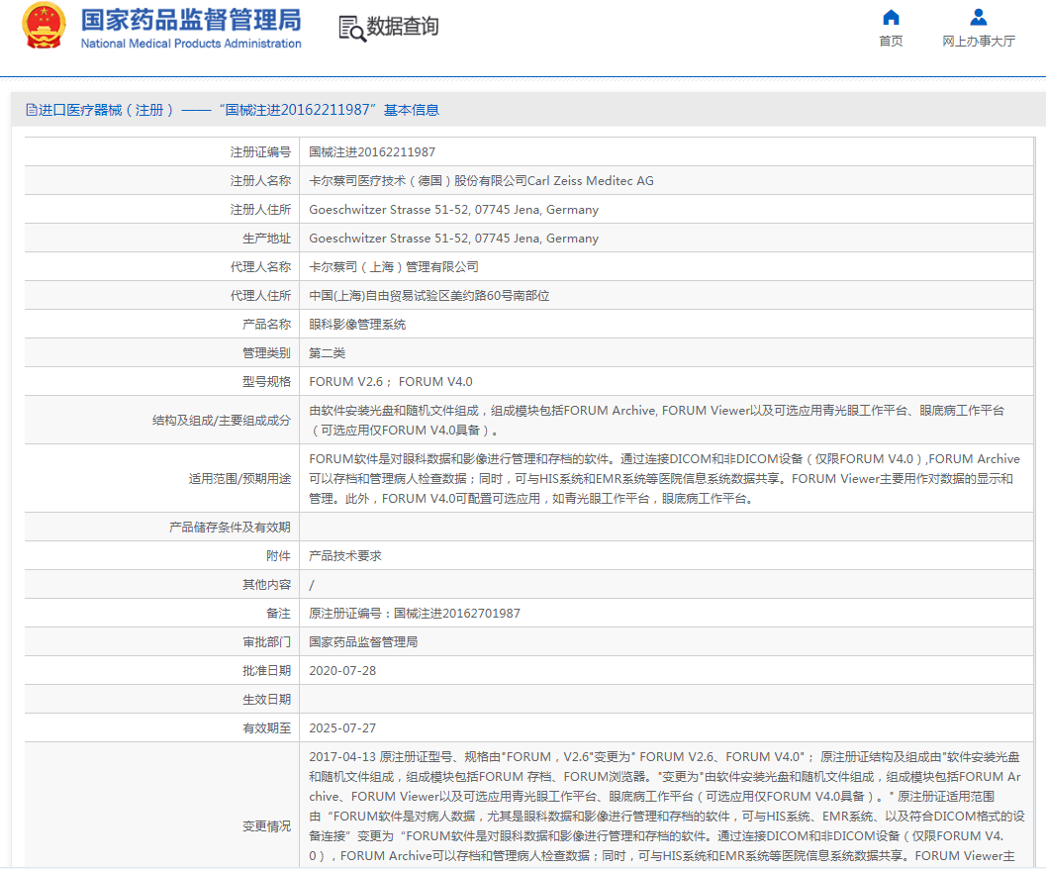This screenshot has height=869, width=1046.
Task: Click registrant name Carl Zeiss Meditec AG
Action: click(x=481, y=181)
